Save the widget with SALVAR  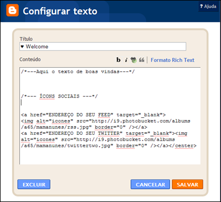tap(187, 184)
